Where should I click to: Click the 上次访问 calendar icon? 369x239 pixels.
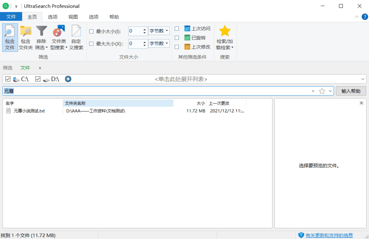tap(187, 28)
